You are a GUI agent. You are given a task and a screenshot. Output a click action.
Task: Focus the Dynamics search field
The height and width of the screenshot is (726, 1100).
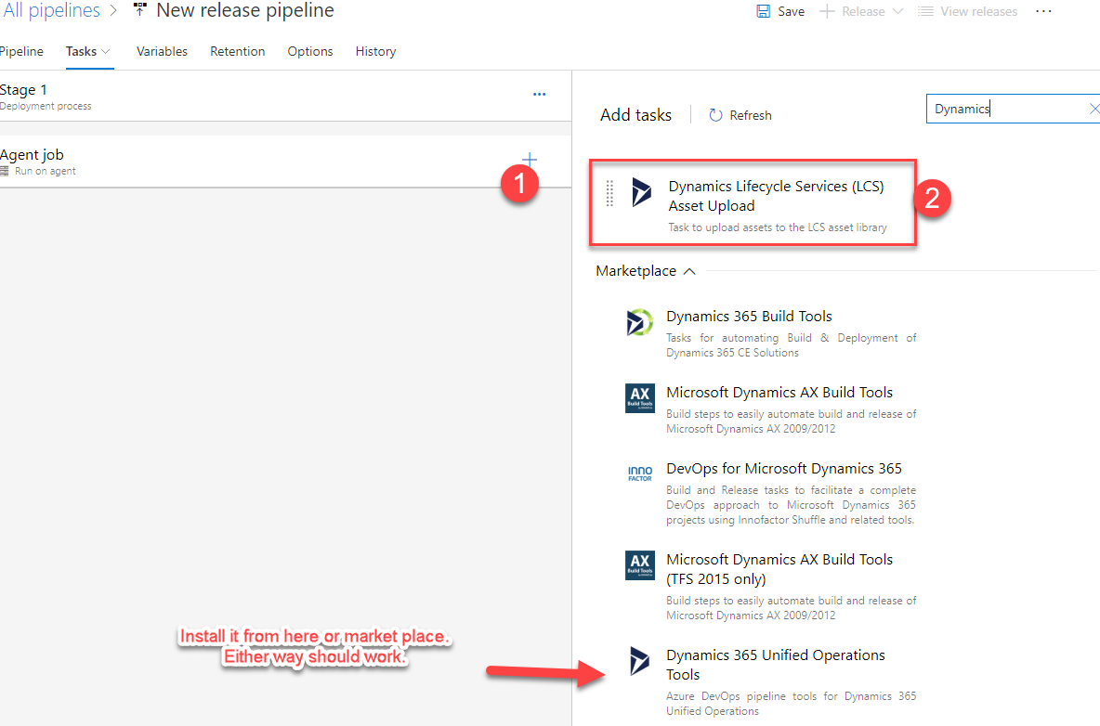[x=1006, y=109]
